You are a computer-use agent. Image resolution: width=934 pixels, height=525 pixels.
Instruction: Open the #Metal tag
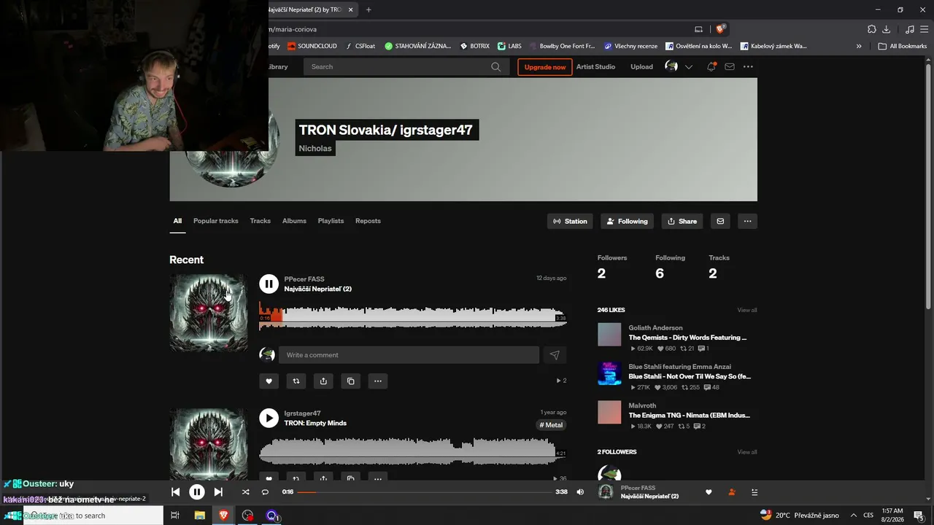tap(551, 425)
